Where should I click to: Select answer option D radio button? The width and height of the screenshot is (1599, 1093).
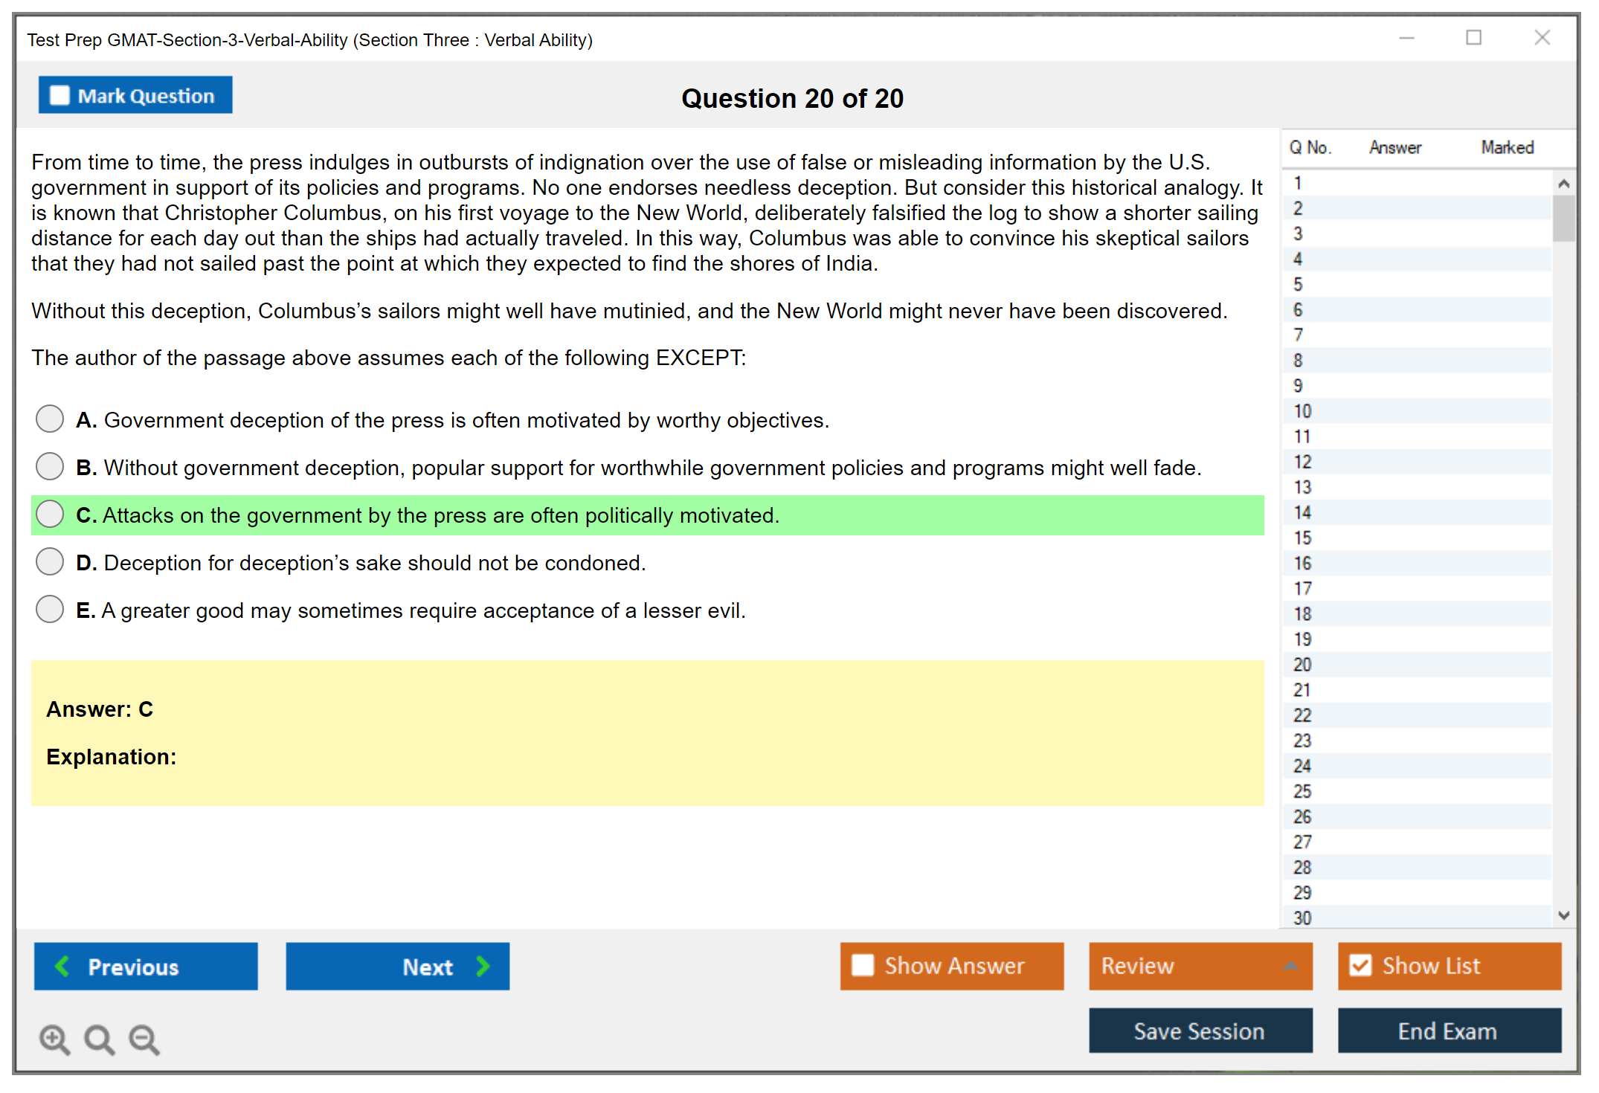tap(50, 561)
